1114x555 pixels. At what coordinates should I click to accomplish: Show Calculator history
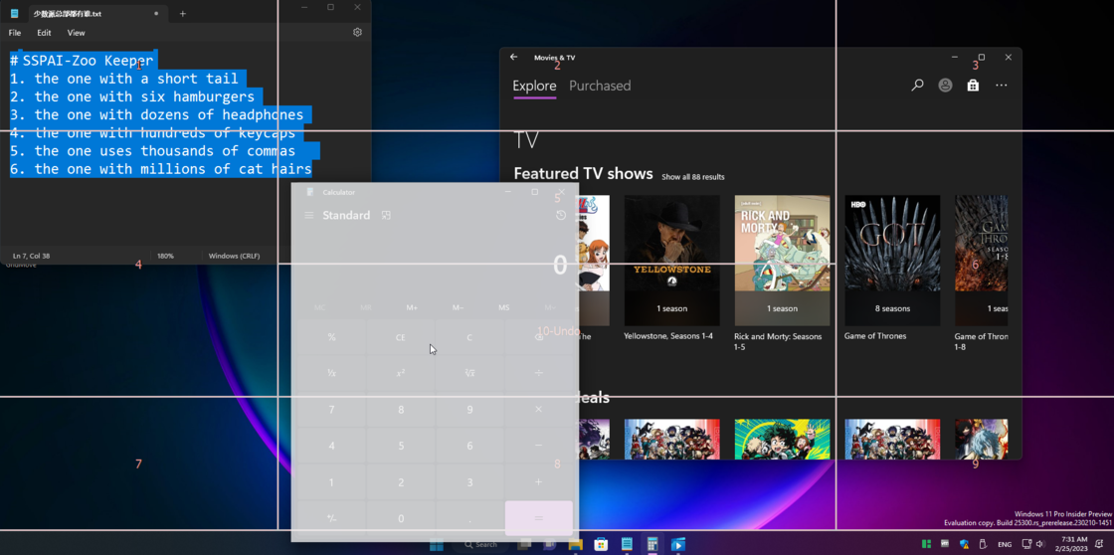(x=561, y=216)
